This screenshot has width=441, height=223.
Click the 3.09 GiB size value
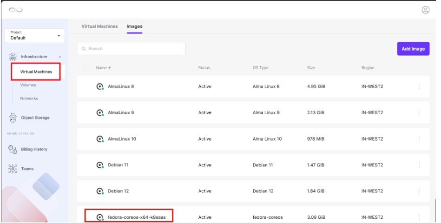[316, 217]
